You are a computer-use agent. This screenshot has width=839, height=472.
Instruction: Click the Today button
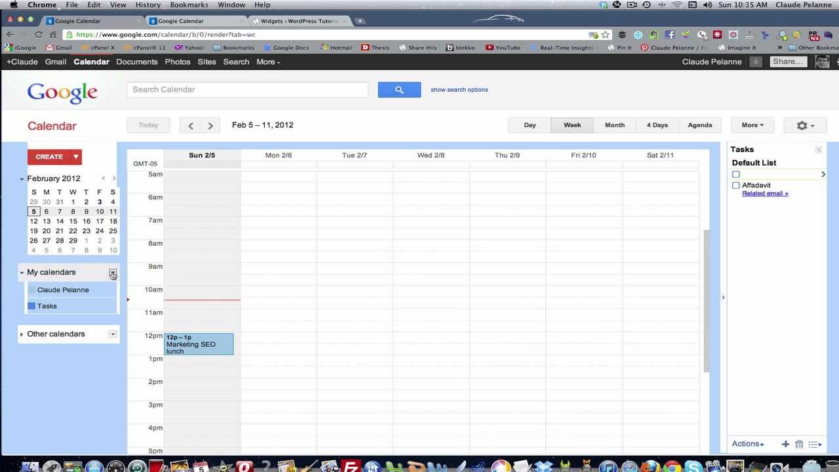[x=148, y=125]
